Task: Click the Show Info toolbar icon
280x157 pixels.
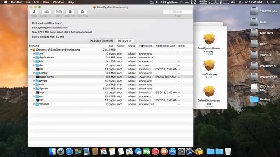Action: click(70, 12)
